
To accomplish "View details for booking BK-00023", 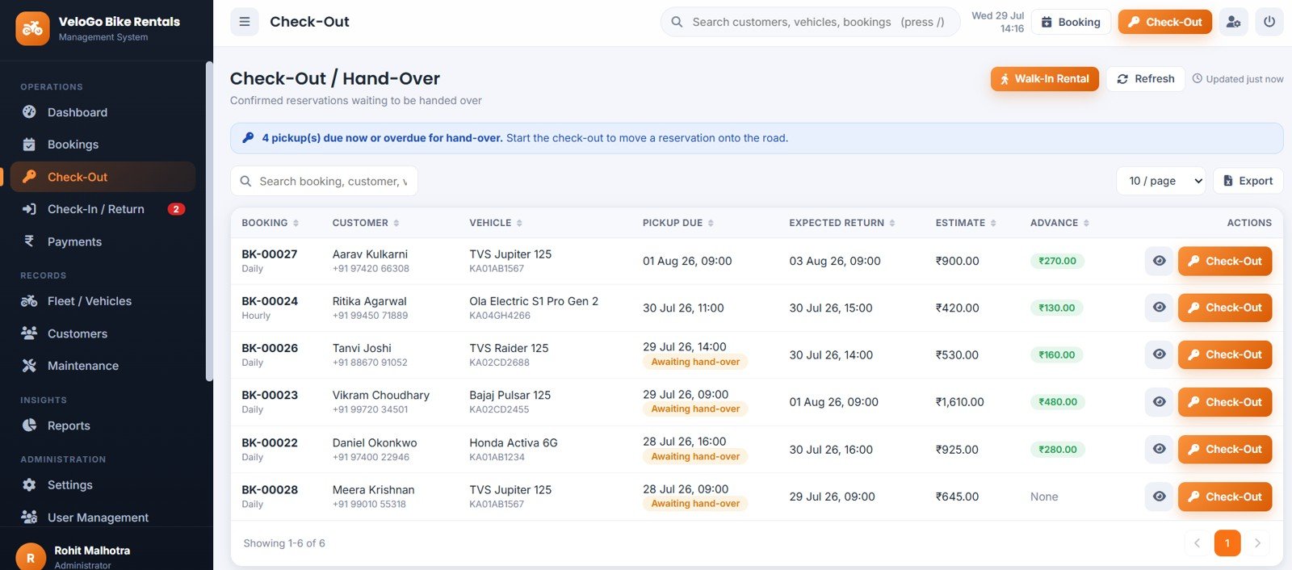I will point(1159,402).
